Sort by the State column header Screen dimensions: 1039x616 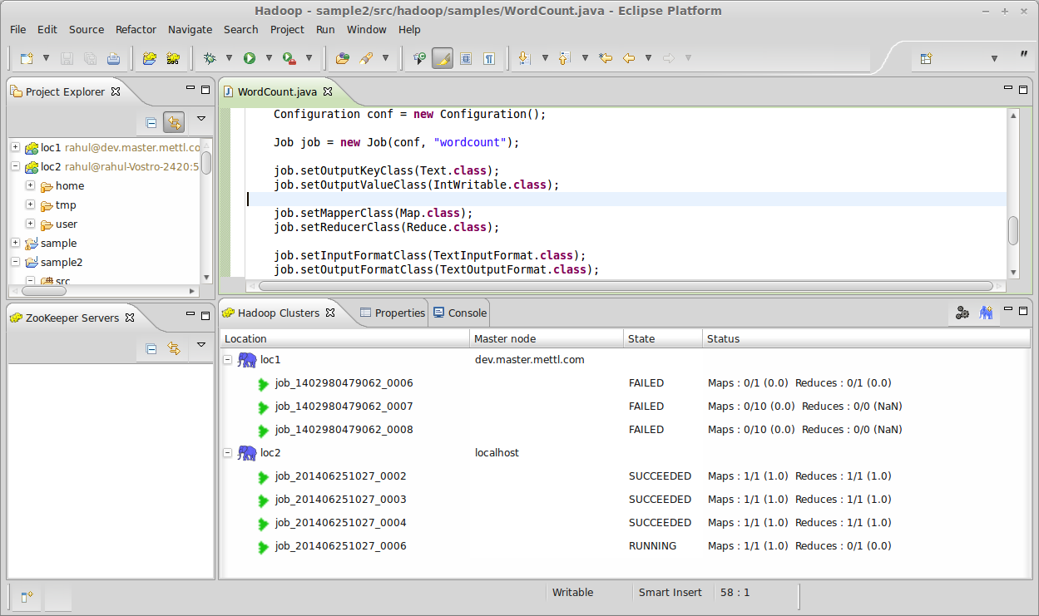pos(663,338)
